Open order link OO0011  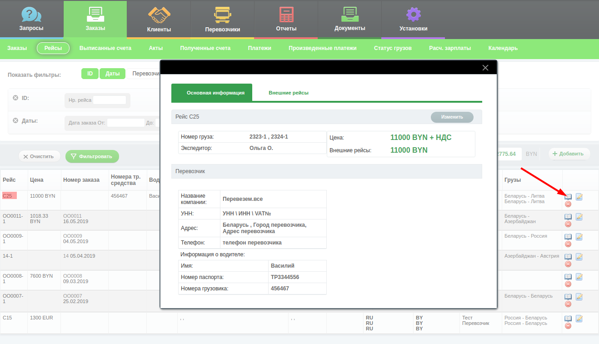click(x=73, y=216)
